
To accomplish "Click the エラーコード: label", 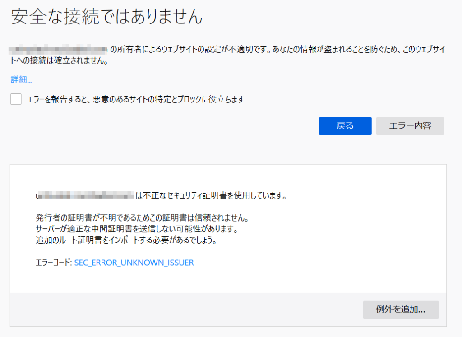I will (53, 263).
